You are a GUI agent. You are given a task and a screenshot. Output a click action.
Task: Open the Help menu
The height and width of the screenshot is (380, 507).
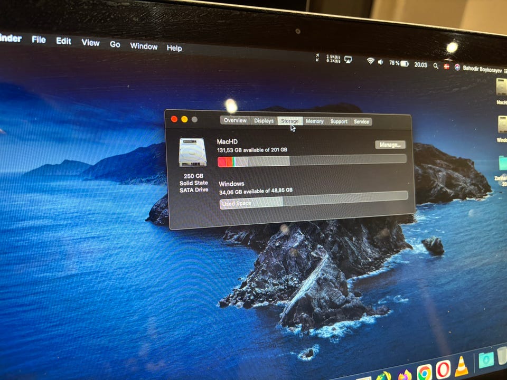point(174,48)
